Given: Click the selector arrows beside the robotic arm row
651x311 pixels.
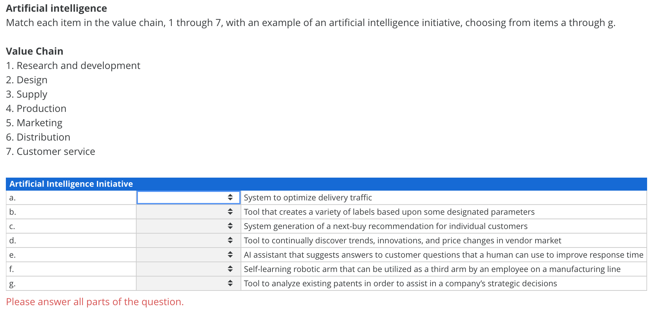Looking at the screenshot, I should click(x=231, y=269).
